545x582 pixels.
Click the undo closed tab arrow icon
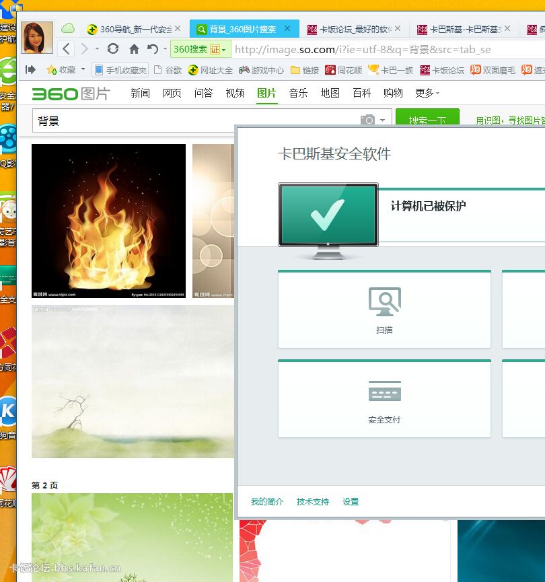pos(152,48)
